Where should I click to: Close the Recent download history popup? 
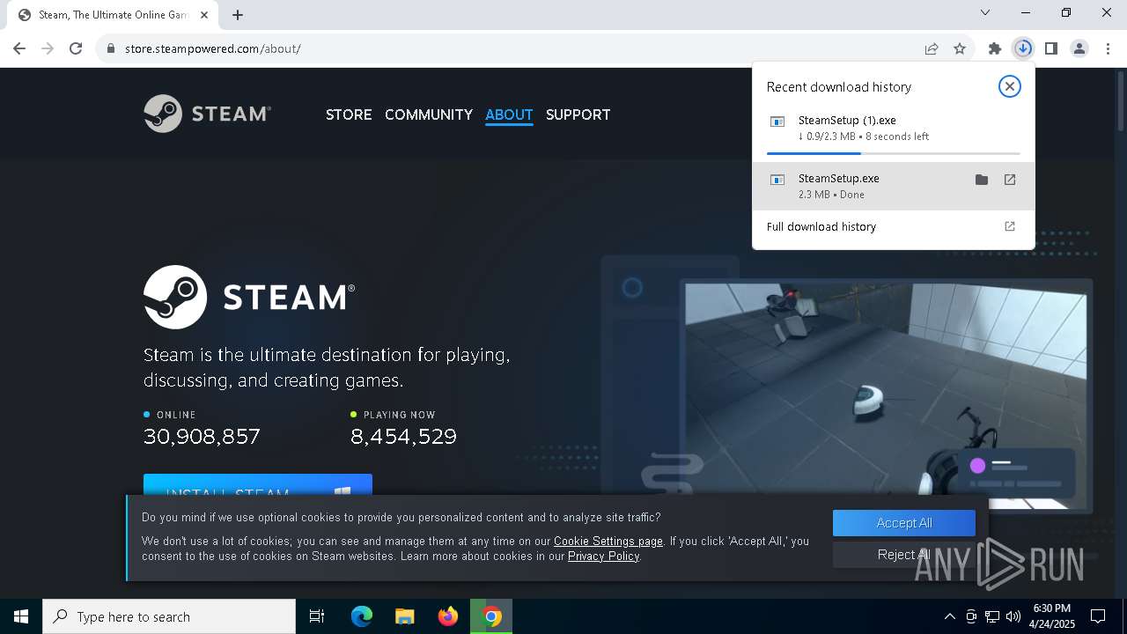[x=1009, y=86]
